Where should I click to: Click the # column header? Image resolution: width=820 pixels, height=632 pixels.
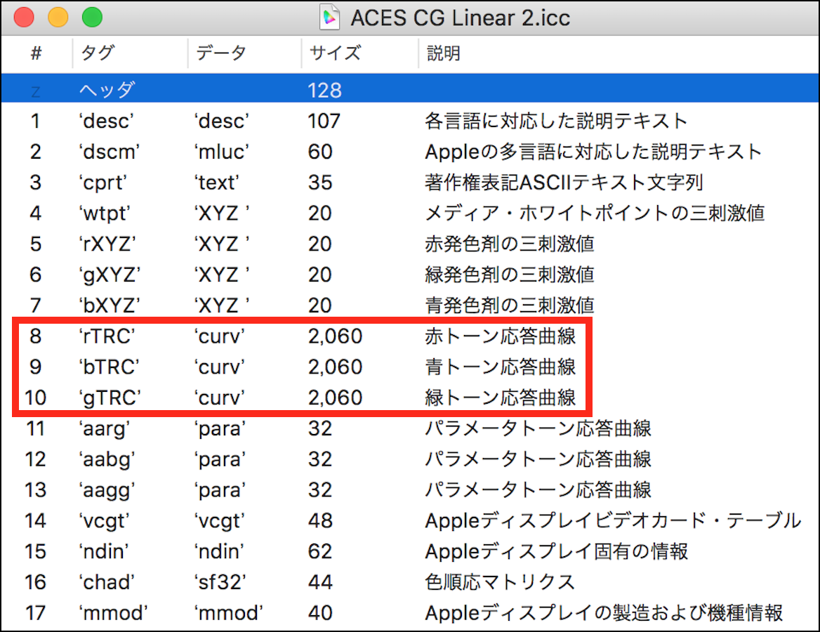coord(36,54)
